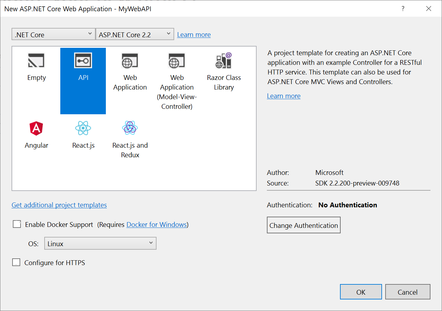Click Learn more beside the framework dropdowns
This screenshot has height=311, width=442.
point(194,34)
